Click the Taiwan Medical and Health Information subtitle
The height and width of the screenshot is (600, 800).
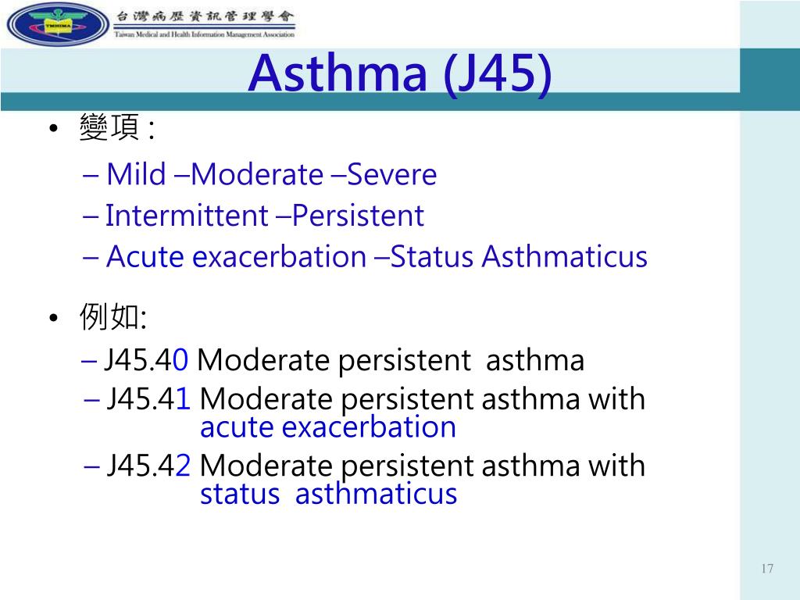coord(205,34)
